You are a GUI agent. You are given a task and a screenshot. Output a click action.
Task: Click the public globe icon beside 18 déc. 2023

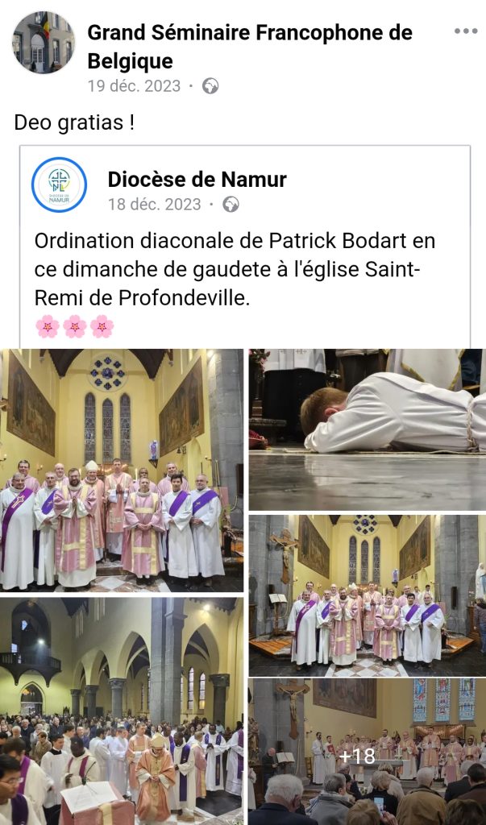(231, 204)
